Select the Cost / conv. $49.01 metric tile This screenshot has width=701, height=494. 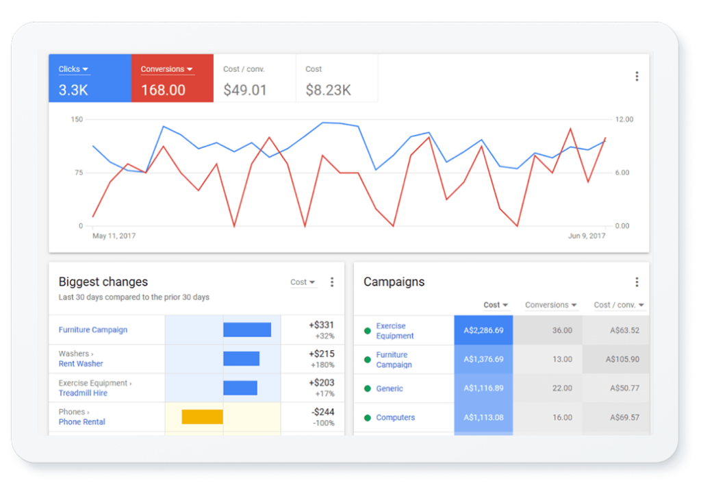pos(255,78)
